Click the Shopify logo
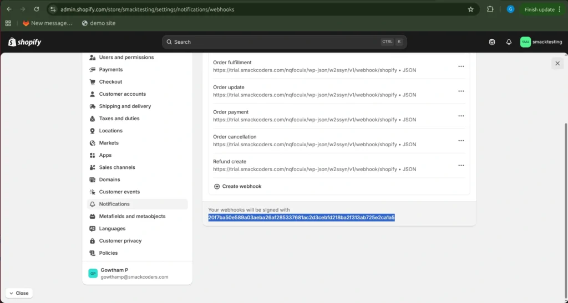Image resolution: width=568 pixels, height=303 pixels. click(24, 42)
